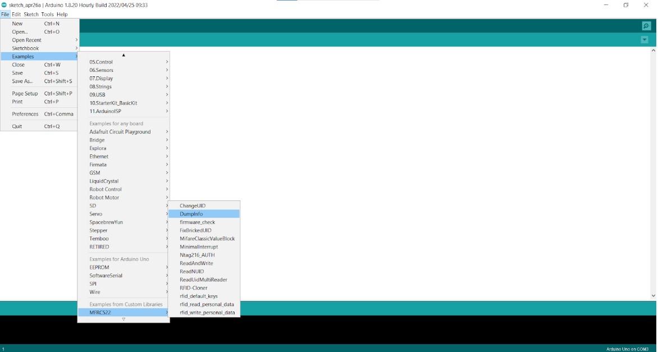
Task: Click the Examples menu entry
Action: point(39,57)
